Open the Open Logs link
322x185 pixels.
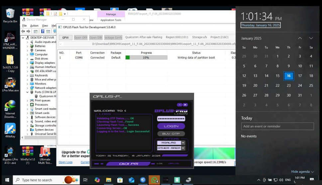[x=65, y=162]
